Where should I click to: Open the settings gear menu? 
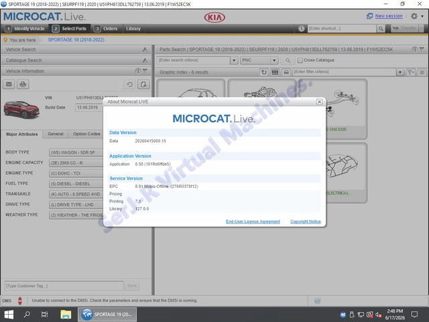point(414,16)
